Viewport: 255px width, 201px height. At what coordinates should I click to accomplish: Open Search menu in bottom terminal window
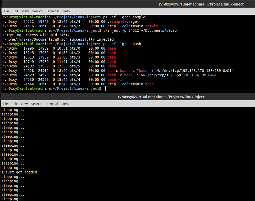pyautogui.click(x=36, y=104)
